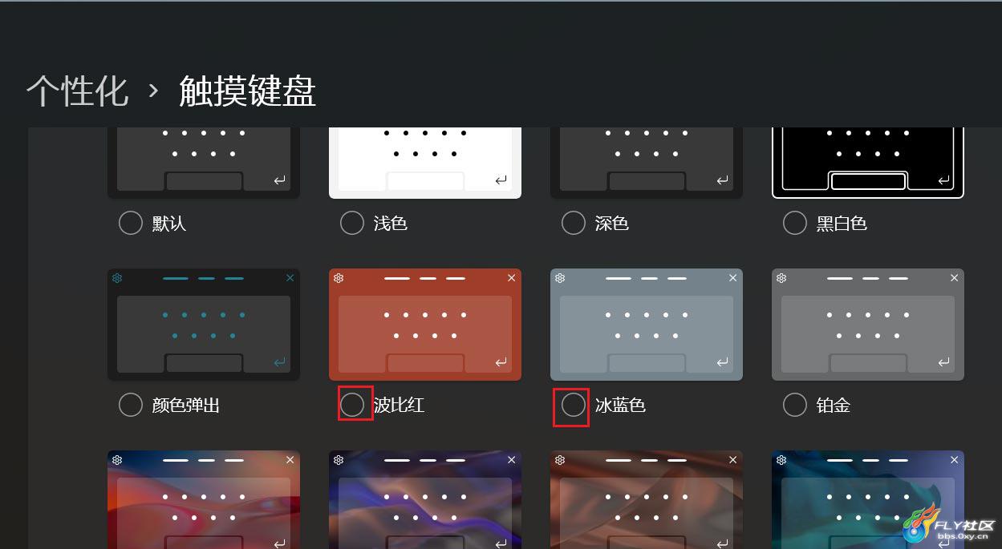
Task: Select the 颜色弹出 radio button
Action: 131,405
